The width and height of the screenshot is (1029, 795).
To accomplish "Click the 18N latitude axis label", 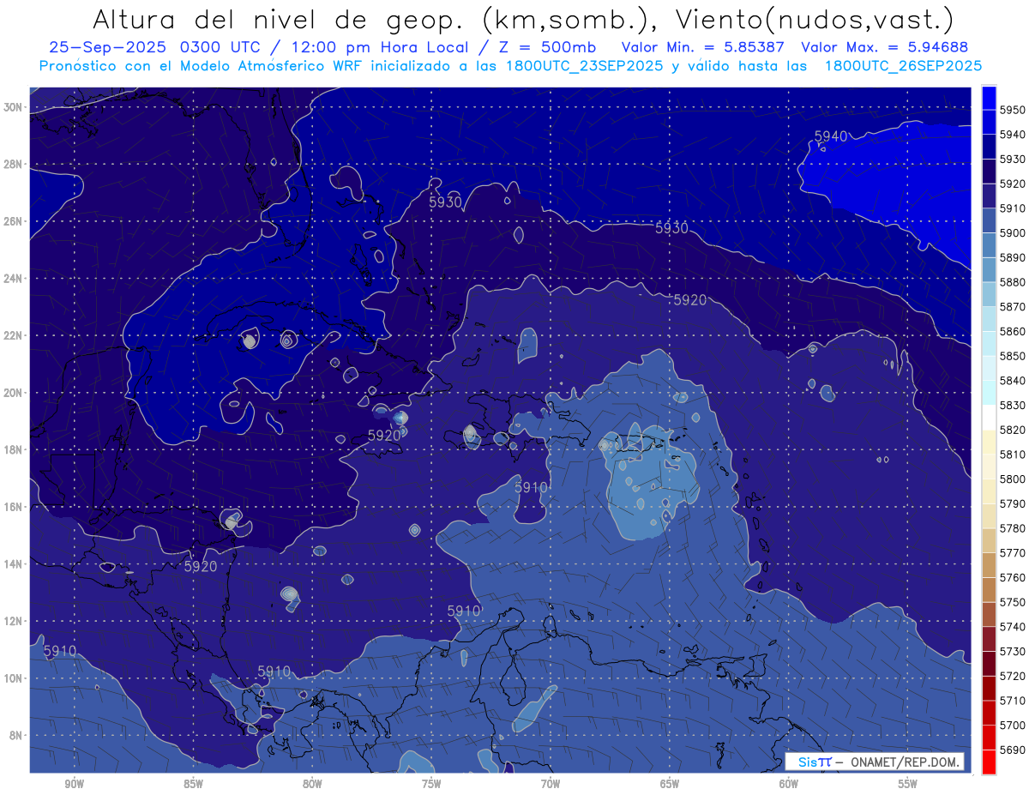I will (x=13, y=450).
